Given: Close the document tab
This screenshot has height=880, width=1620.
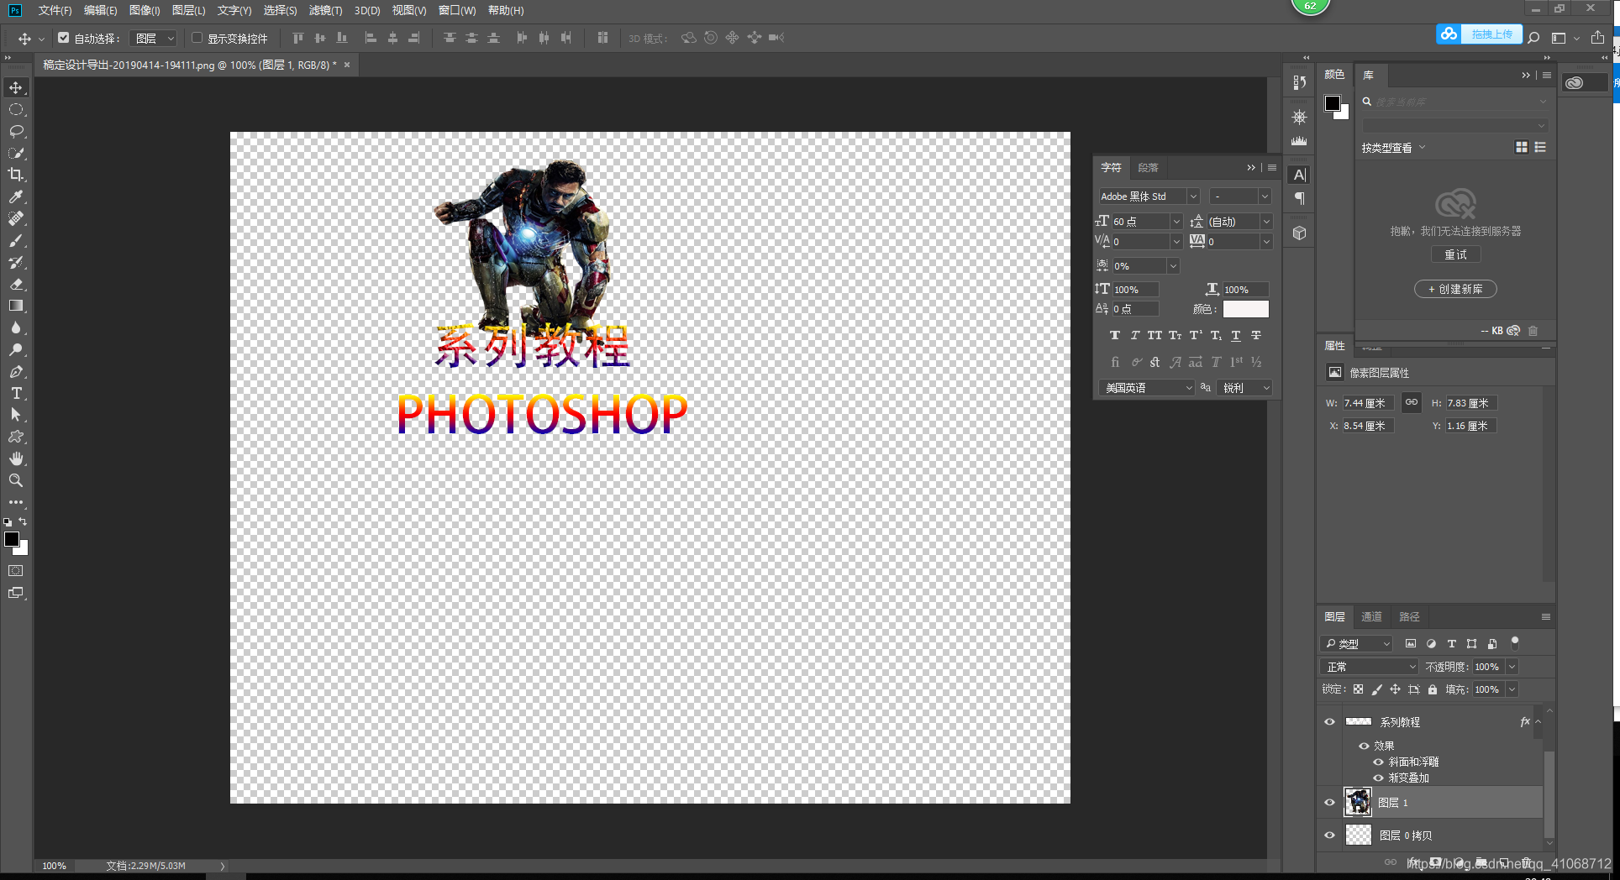Looking at the screenshot, I should tap(347, 65).
